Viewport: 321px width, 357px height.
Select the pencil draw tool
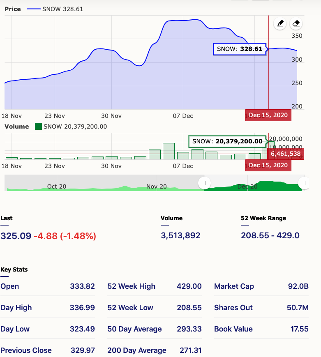[280, 23]
